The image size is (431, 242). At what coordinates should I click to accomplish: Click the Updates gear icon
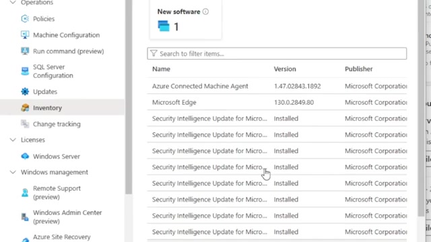(25, 91)
